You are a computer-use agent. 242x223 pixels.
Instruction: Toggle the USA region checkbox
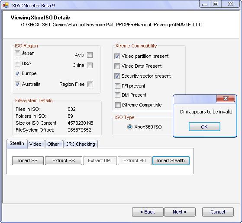tap(17, 63)
